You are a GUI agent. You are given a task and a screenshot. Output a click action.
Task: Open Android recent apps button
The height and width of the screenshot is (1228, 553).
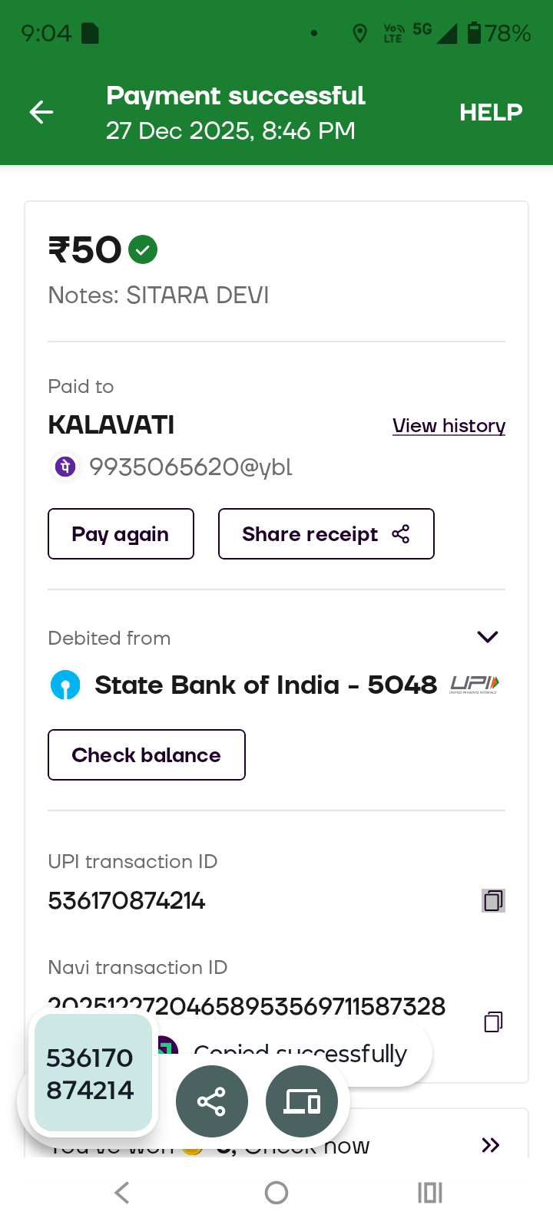click(430, 1193)
